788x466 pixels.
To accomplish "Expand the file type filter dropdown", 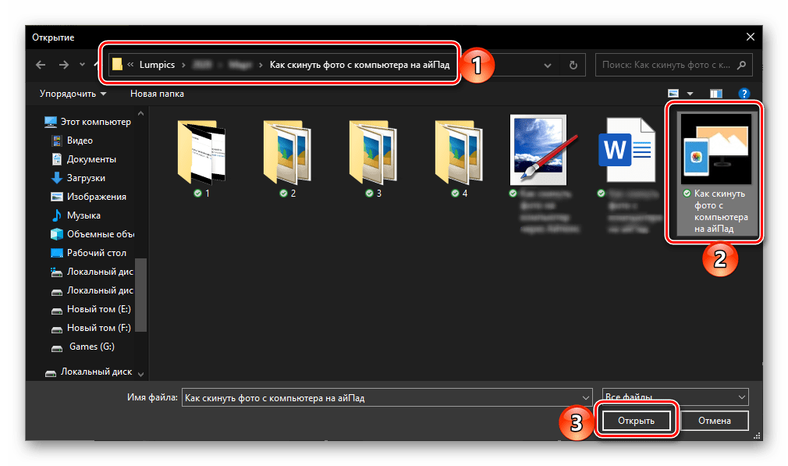I will coord(740,397).
